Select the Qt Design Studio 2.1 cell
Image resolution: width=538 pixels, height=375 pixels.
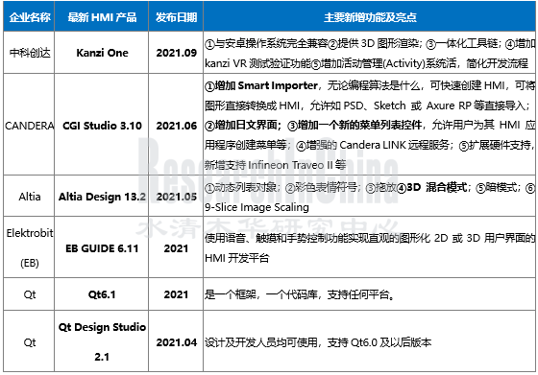[x=102, y=341]
